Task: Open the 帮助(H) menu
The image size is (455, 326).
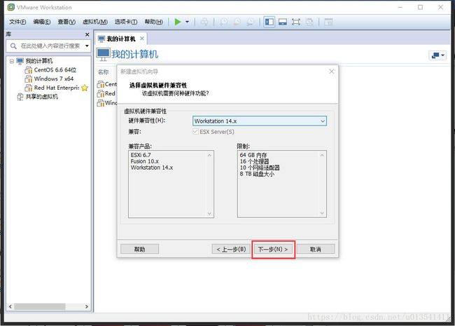Action: [153, 22]
